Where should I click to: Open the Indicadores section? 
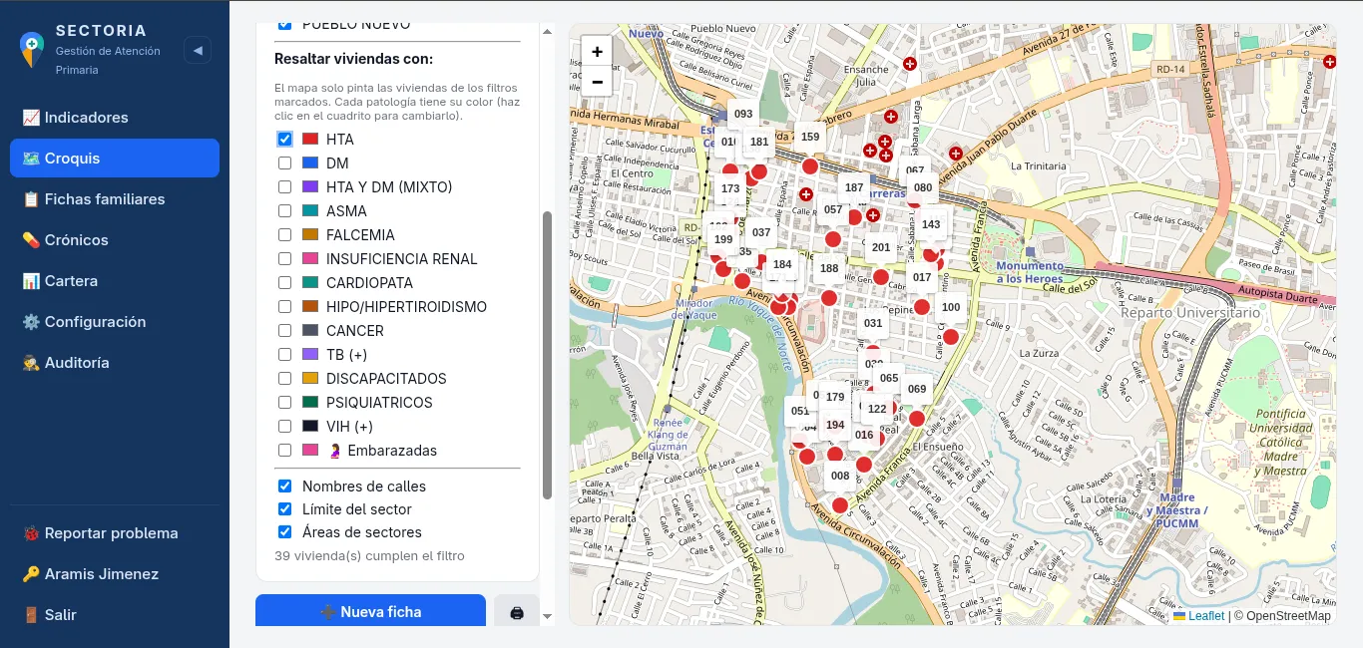click(115, 118)
